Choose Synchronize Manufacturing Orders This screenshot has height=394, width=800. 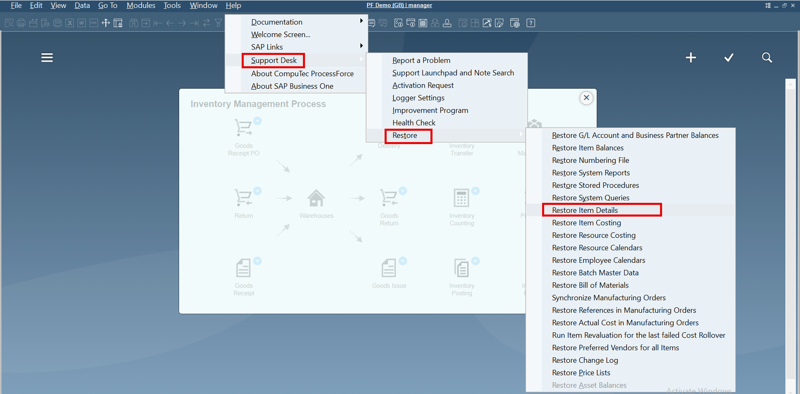point(608,298)
